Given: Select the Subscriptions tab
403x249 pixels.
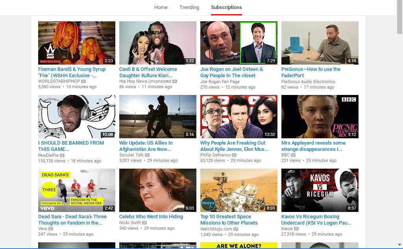Looking at the screenshot, I should coord(226,7).
